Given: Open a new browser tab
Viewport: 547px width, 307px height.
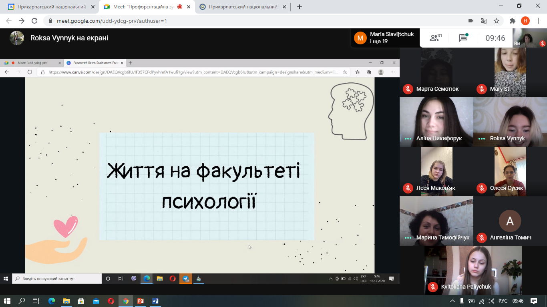Looking at the screenshot, I should tap(299, 7).
